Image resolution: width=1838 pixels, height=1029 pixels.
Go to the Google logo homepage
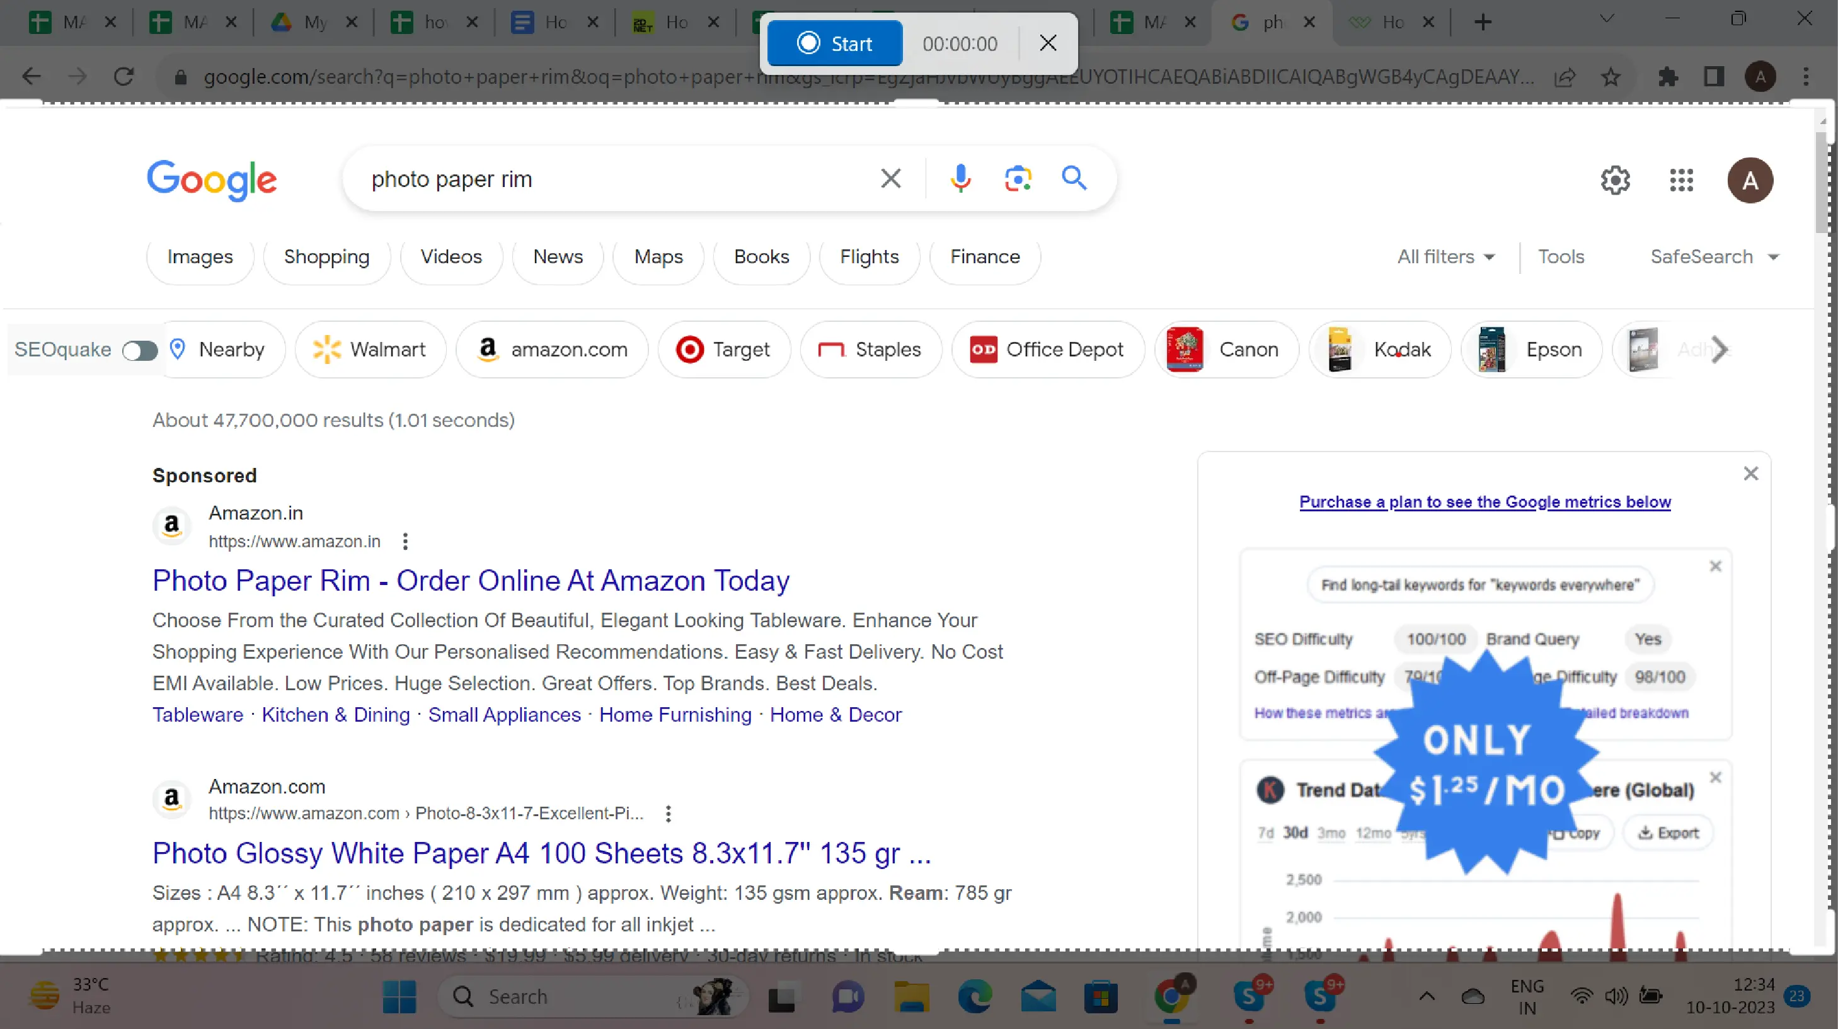tap(211, 179)
